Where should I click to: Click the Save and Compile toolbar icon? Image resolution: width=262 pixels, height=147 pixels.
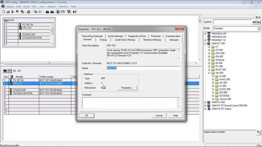coord(23,12)
